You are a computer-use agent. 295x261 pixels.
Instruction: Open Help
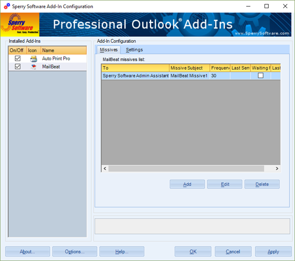pyautogui.click(x=122, y=252)
